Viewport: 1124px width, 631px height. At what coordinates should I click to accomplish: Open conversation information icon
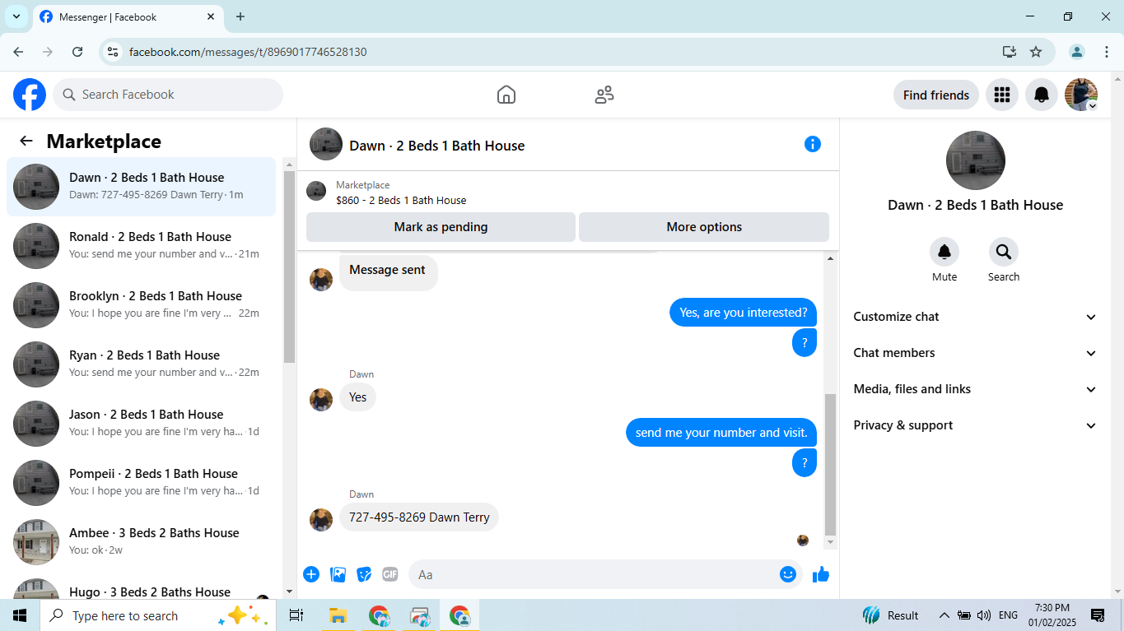813,144
